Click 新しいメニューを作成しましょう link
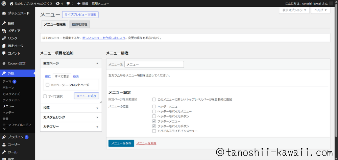The image size is (338, 160). pos(104,38)
